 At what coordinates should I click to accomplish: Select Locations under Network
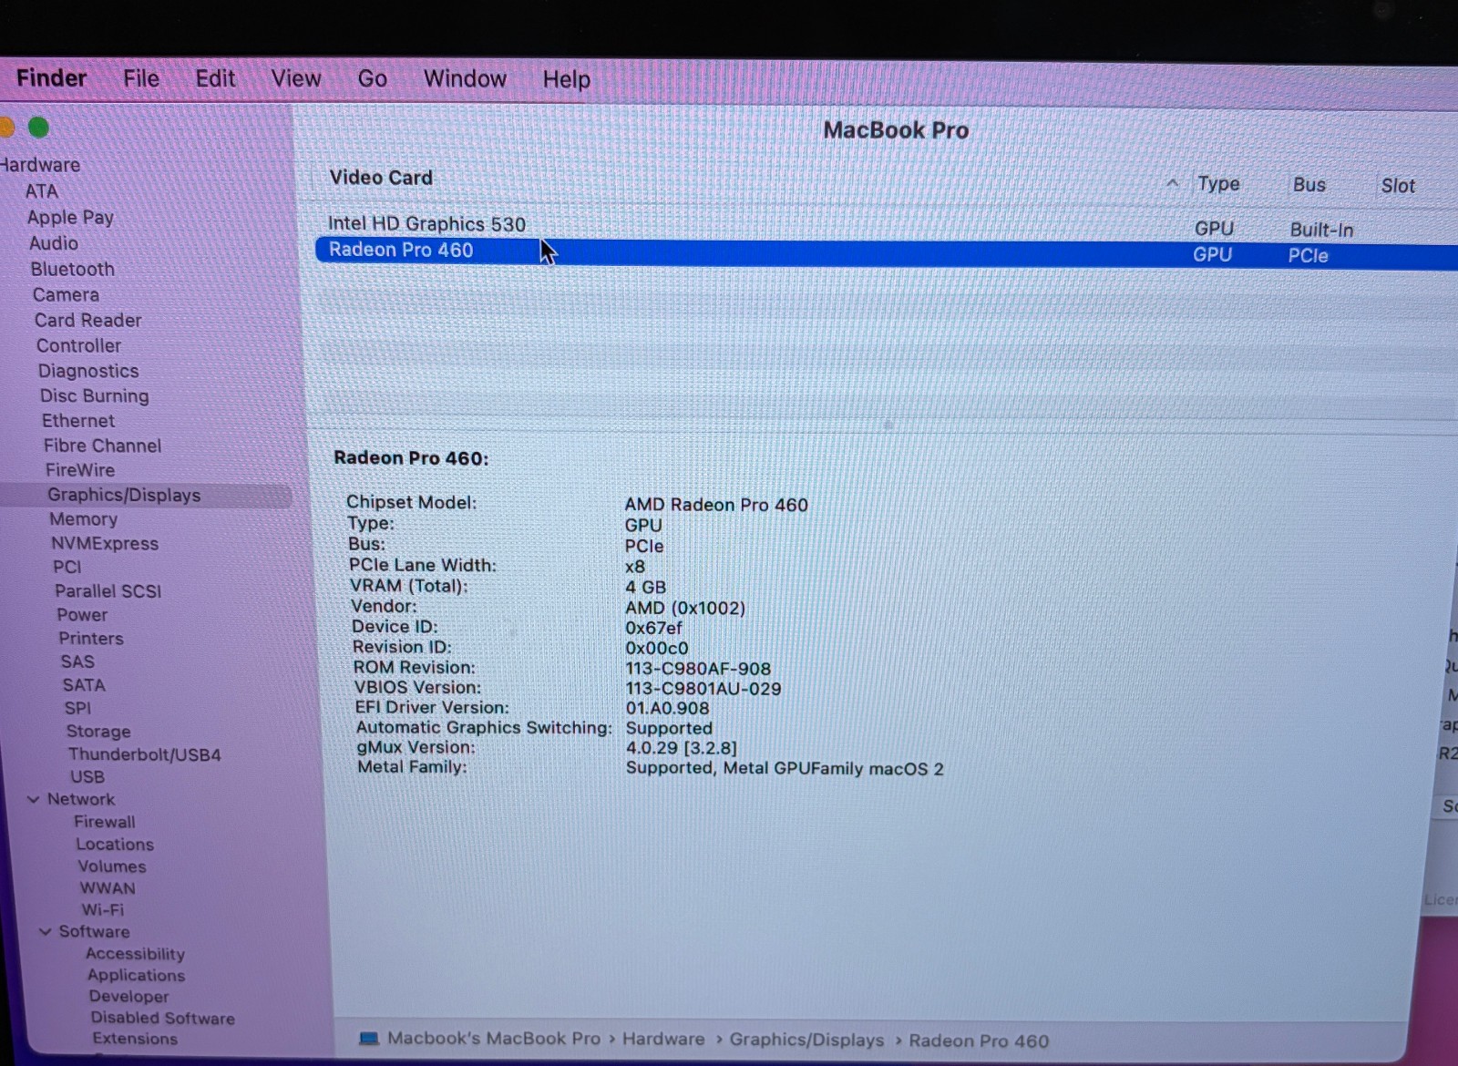115,845
